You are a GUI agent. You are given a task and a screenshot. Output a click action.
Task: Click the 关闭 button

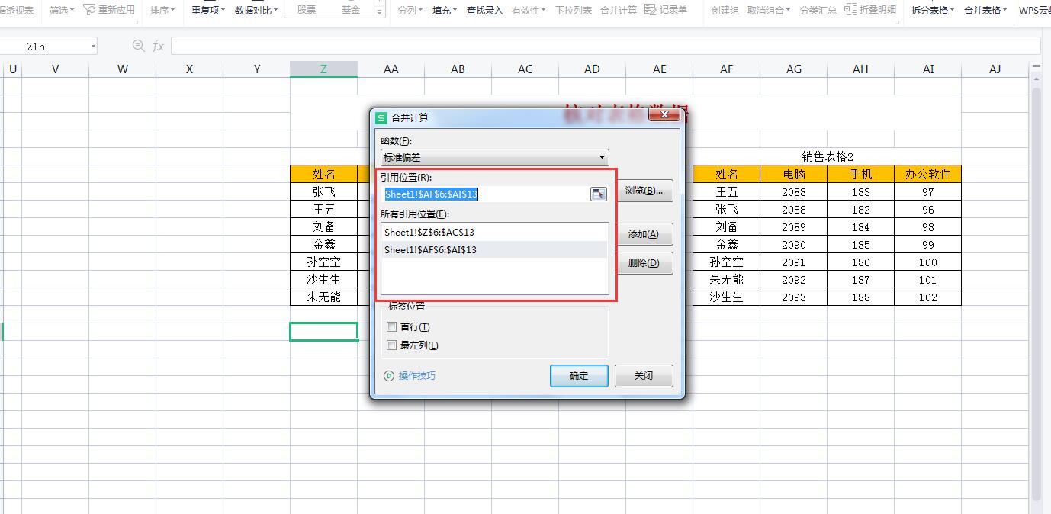tap(644, 375)
